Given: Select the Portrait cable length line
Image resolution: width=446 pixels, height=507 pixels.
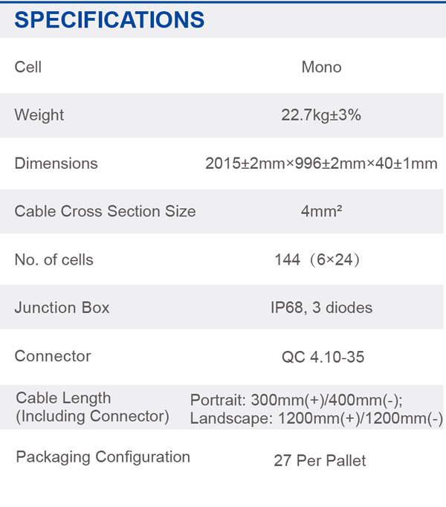Looking at the screenshot, I should [x=296, y=399].
